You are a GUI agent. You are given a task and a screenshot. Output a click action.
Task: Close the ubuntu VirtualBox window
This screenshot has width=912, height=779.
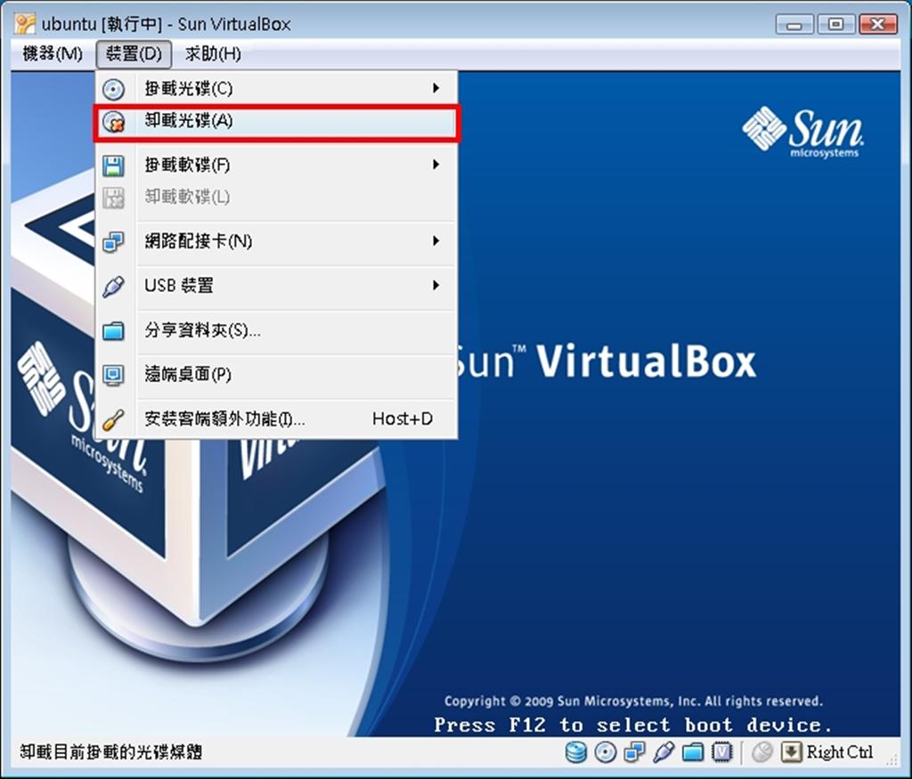(877, 24)
